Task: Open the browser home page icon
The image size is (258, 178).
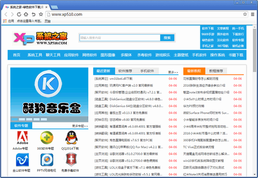Action: coord(26,14)
